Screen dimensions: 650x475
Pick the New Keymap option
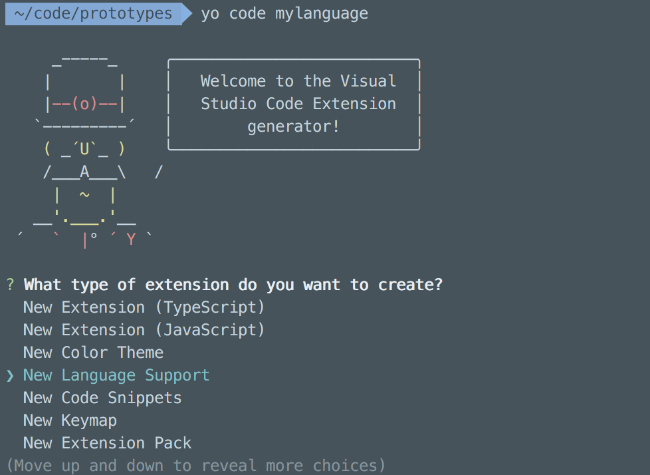tap(70, 420)
